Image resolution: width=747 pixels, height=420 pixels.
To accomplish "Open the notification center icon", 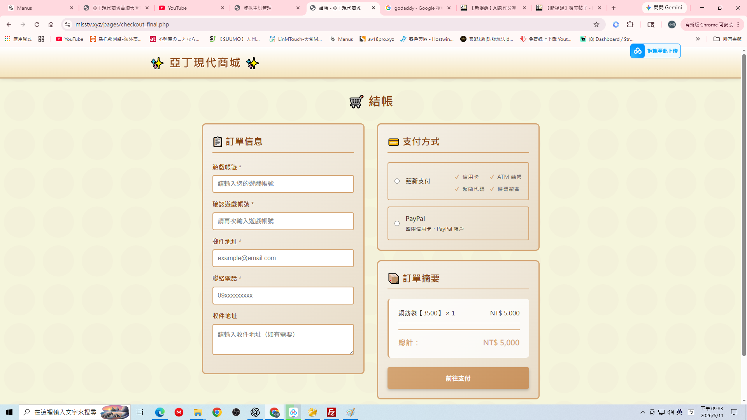I will click(x=734, y=412).
